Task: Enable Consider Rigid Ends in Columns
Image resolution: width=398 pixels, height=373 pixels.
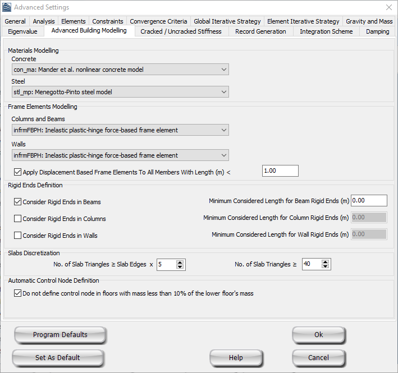Action: 18,219
